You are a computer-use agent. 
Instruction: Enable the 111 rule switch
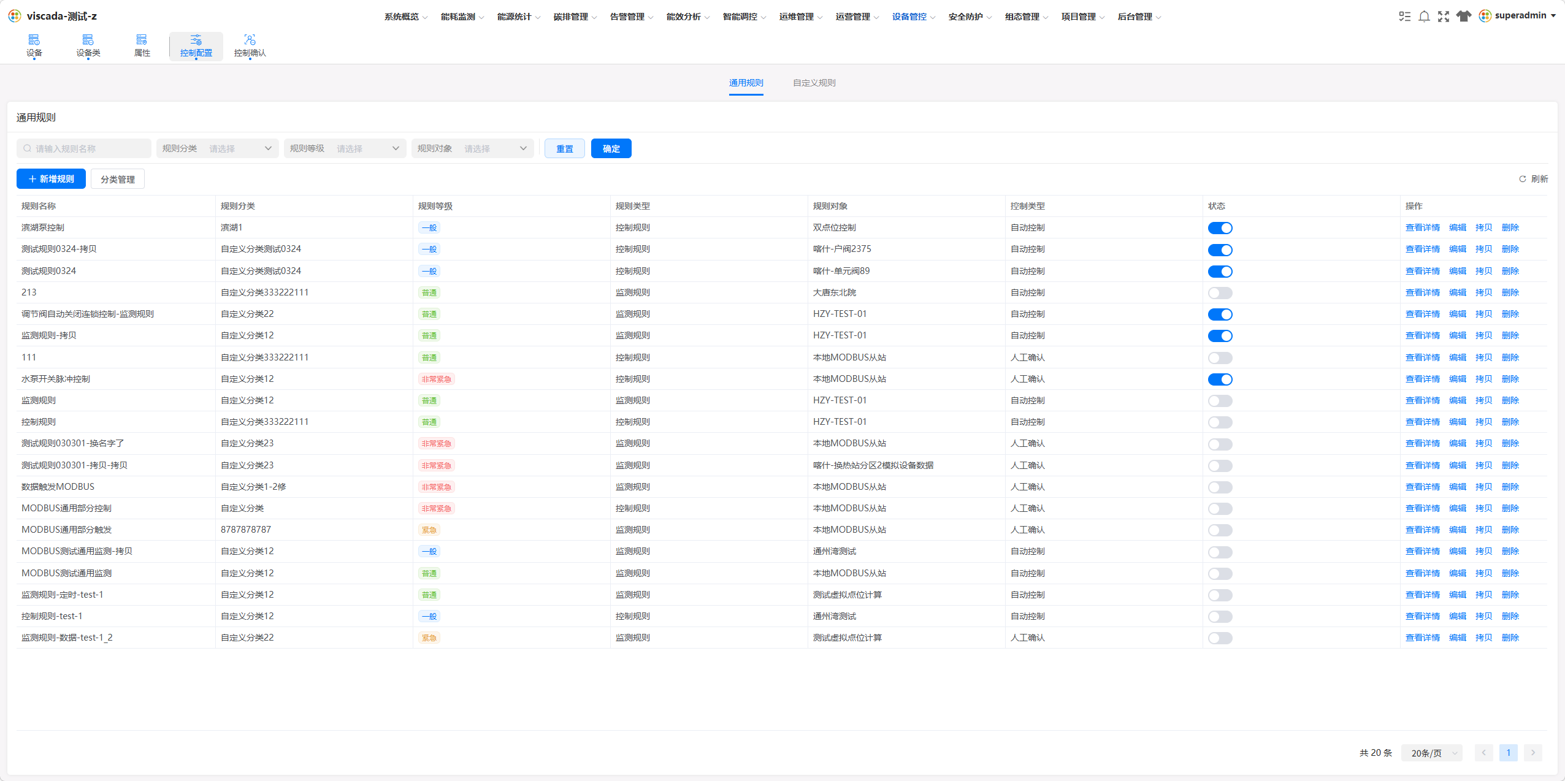[1220, 357]
